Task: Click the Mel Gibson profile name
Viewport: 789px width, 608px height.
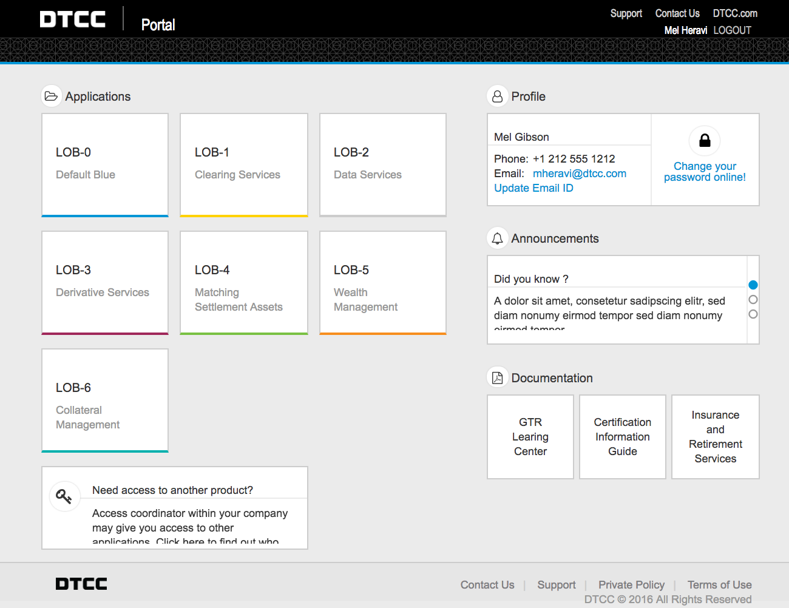Action: click(x=521, y=137)
